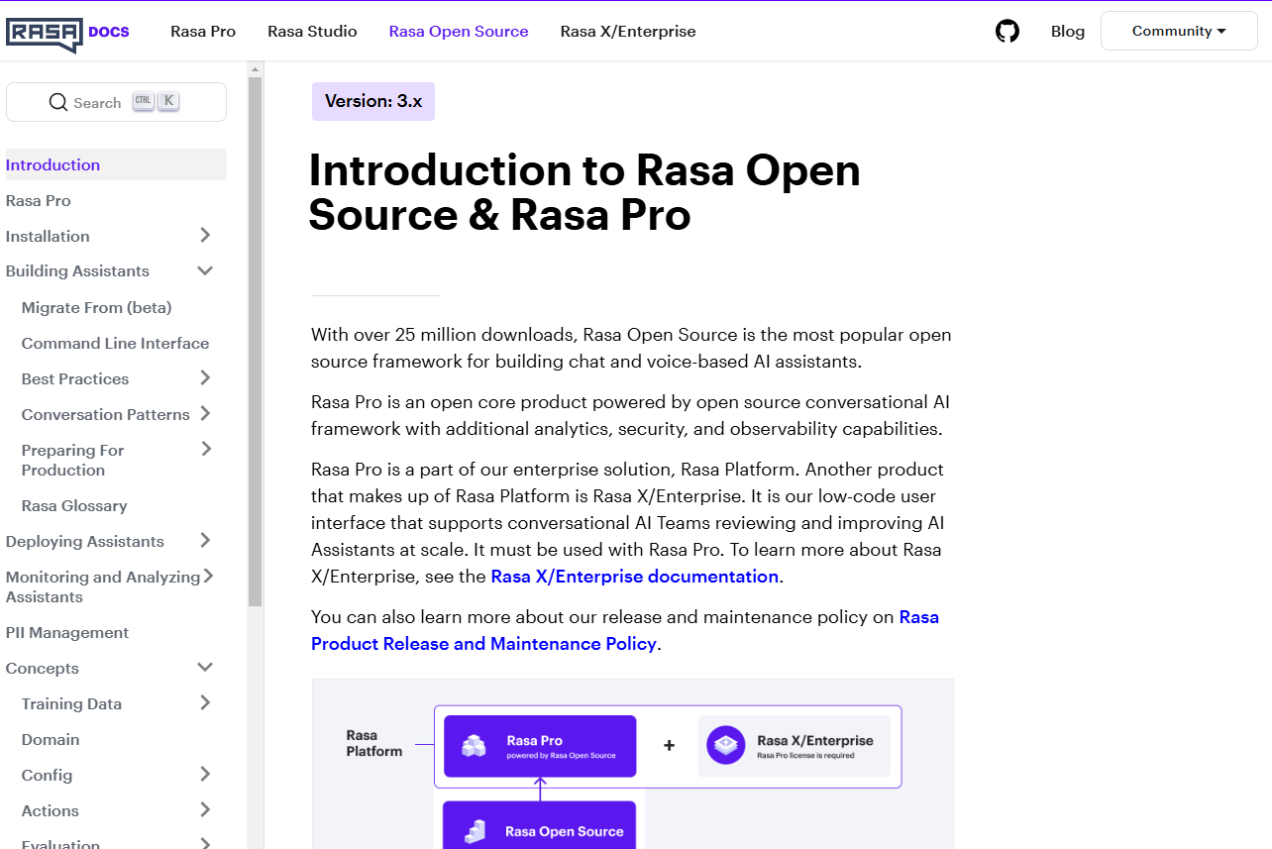
Task: Click the search magnifier icon
Action: click(58, 102)
